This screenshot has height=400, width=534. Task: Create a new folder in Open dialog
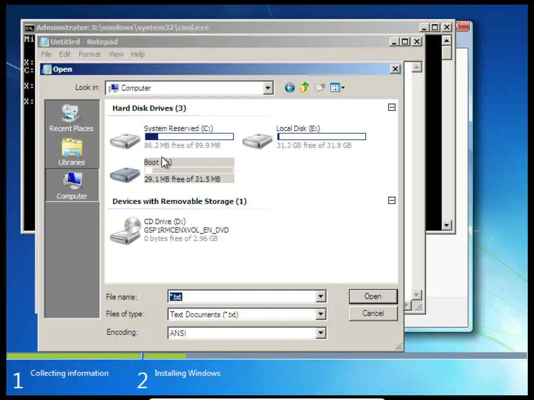[x=320, y=87]
